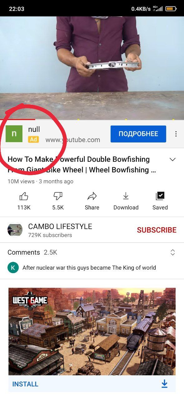The width and height of the screenshot is (184, 399).
Task: Tap the West Game install download icon
Action: [x=164, y=384]
